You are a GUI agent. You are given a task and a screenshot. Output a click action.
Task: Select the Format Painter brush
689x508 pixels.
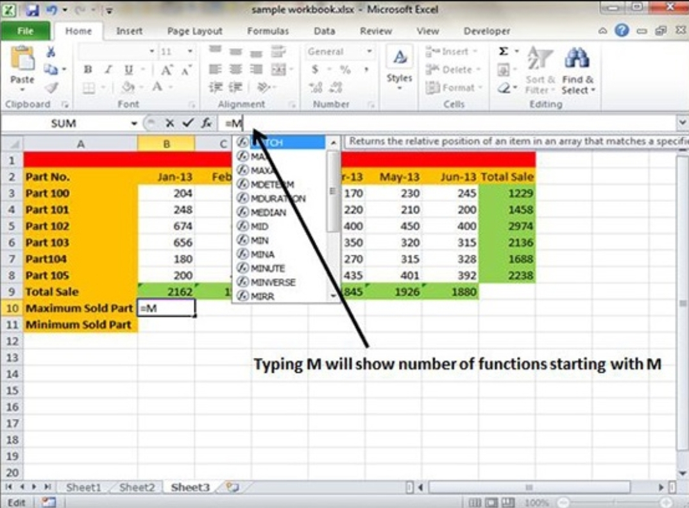51,87
